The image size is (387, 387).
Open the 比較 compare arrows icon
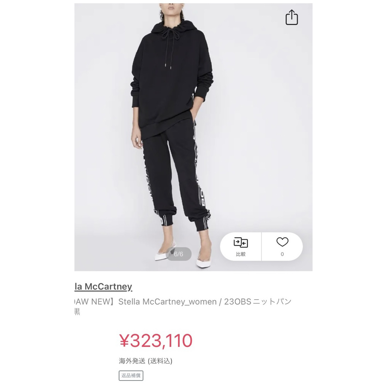point(241,243)
